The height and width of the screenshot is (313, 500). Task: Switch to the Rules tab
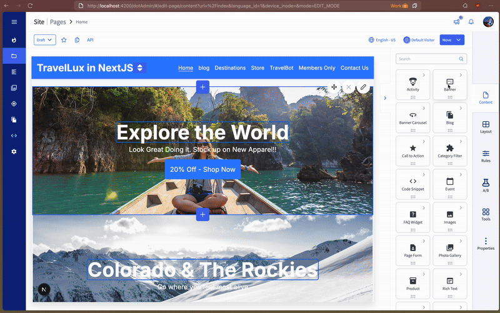(x=486, y=156)
